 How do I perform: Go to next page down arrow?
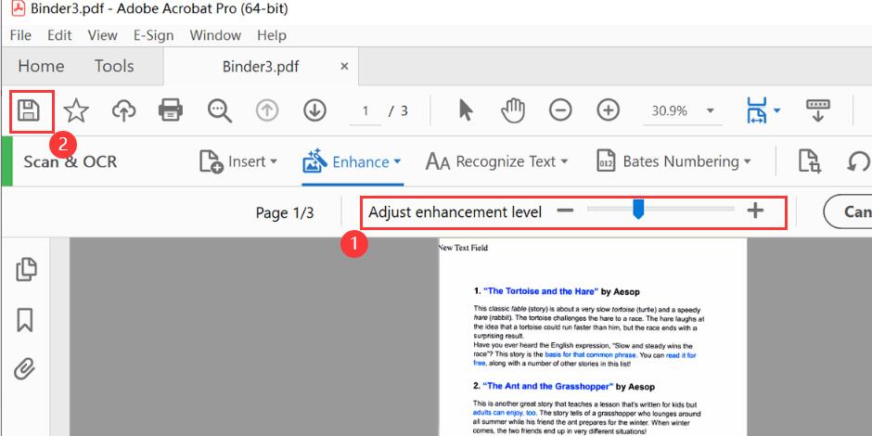[x=314, y=110]
